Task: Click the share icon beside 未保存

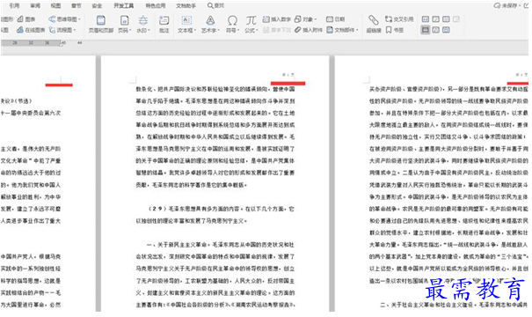Action: tap(526, 5)
